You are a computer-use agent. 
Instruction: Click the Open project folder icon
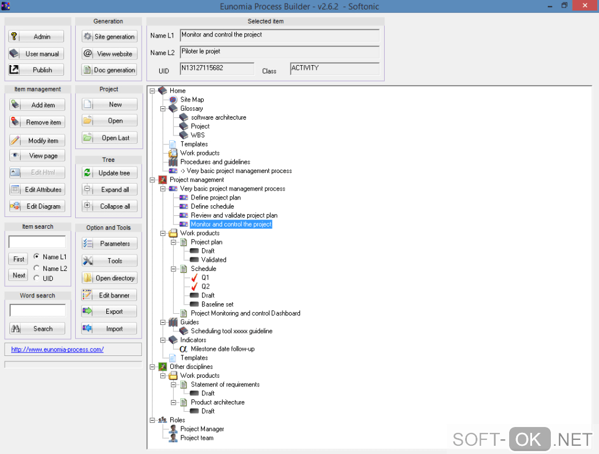pos(88,121)
